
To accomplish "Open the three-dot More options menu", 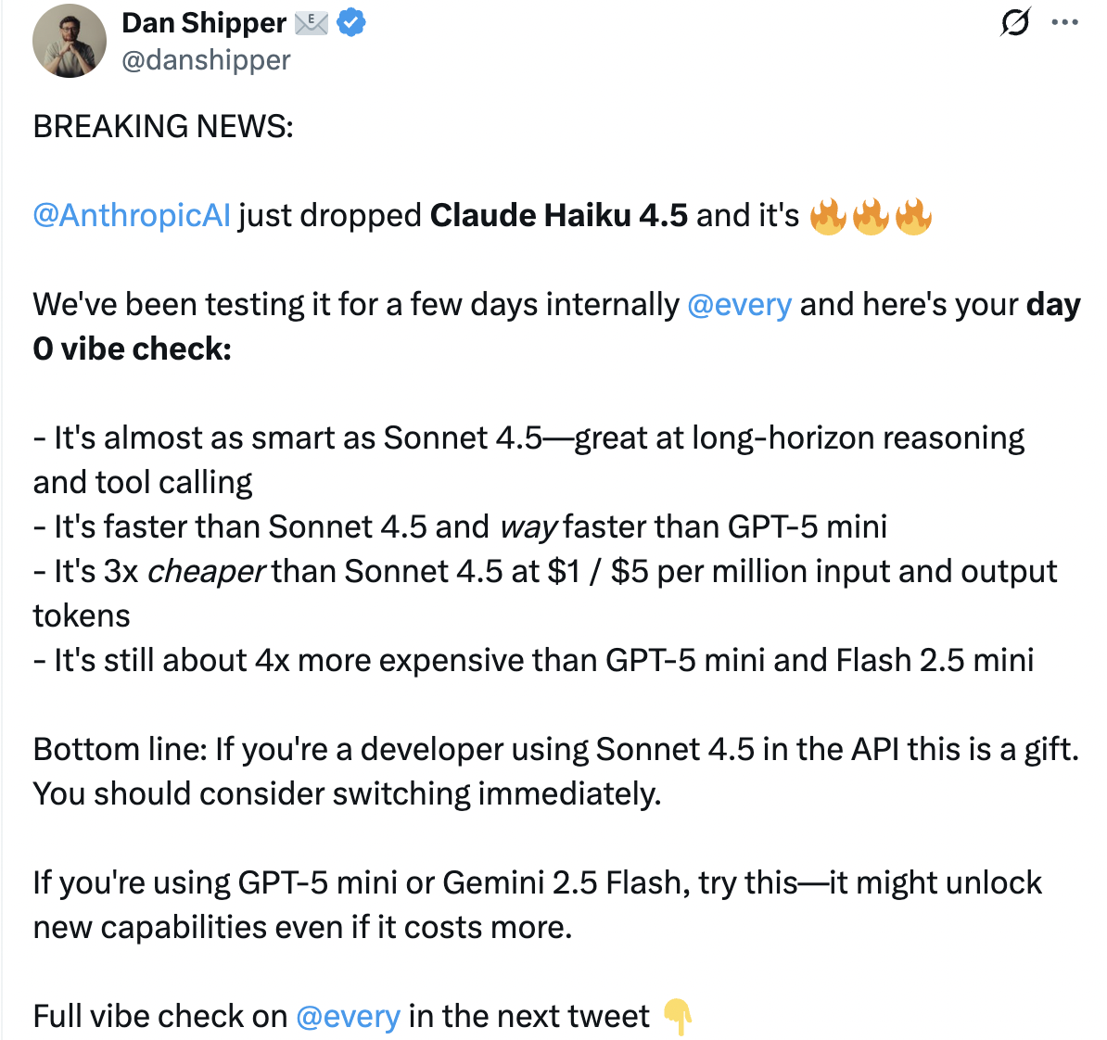I will click(1065, 22).
